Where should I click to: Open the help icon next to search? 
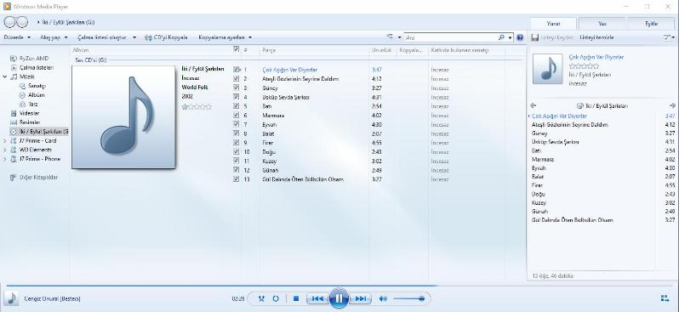point(520,37)
